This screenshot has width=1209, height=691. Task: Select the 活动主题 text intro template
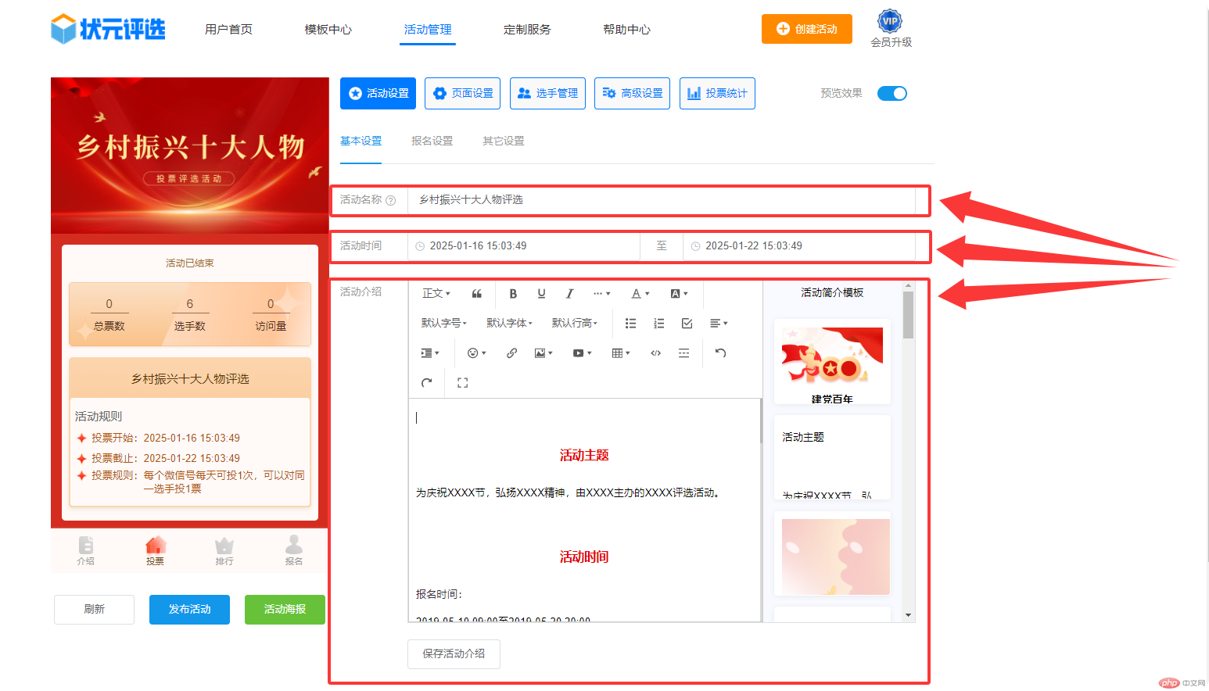[832, 458]
